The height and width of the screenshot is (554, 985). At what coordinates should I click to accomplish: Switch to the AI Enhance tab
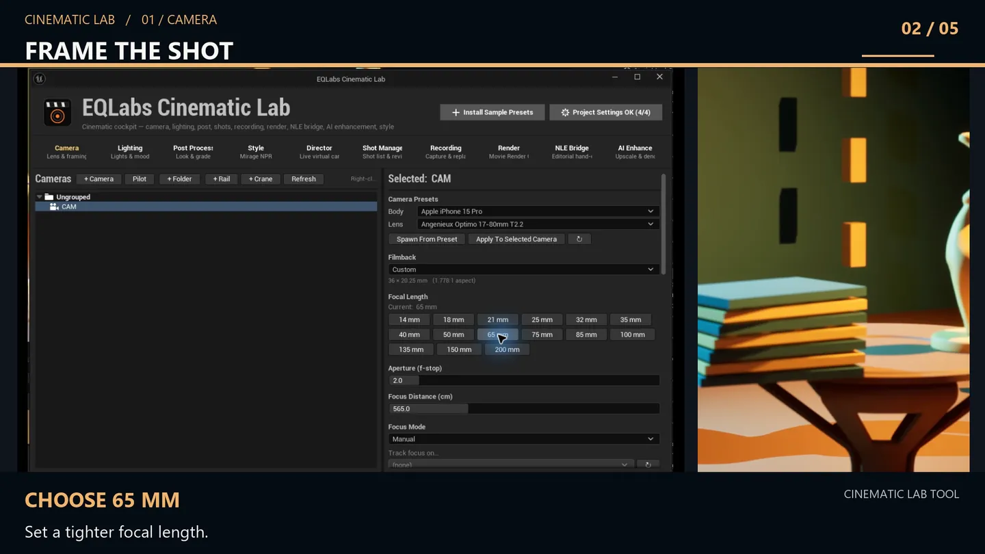click(x=635, y=152)
